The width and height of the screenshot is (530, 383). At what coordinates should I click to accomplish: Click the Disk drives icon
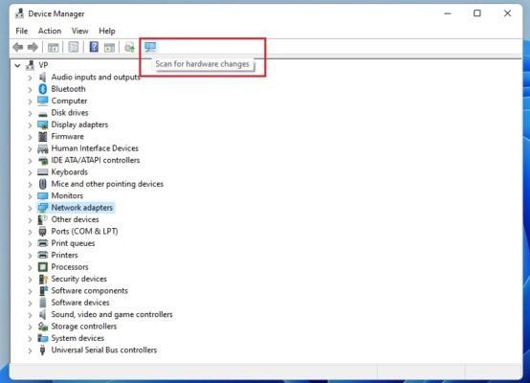pyautogui.click(x=43, y=114)
